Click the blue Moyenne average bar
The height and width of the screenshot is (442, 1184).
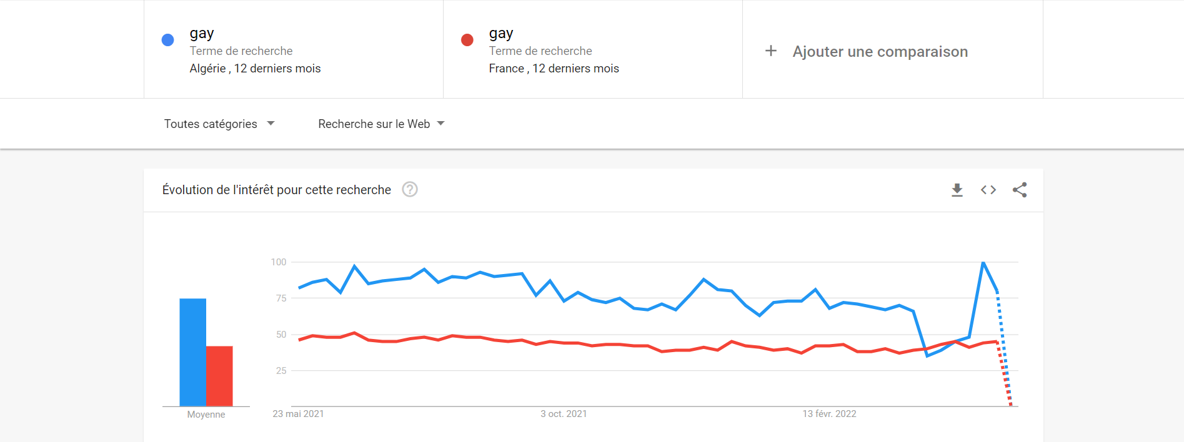(x=192, y=352)
